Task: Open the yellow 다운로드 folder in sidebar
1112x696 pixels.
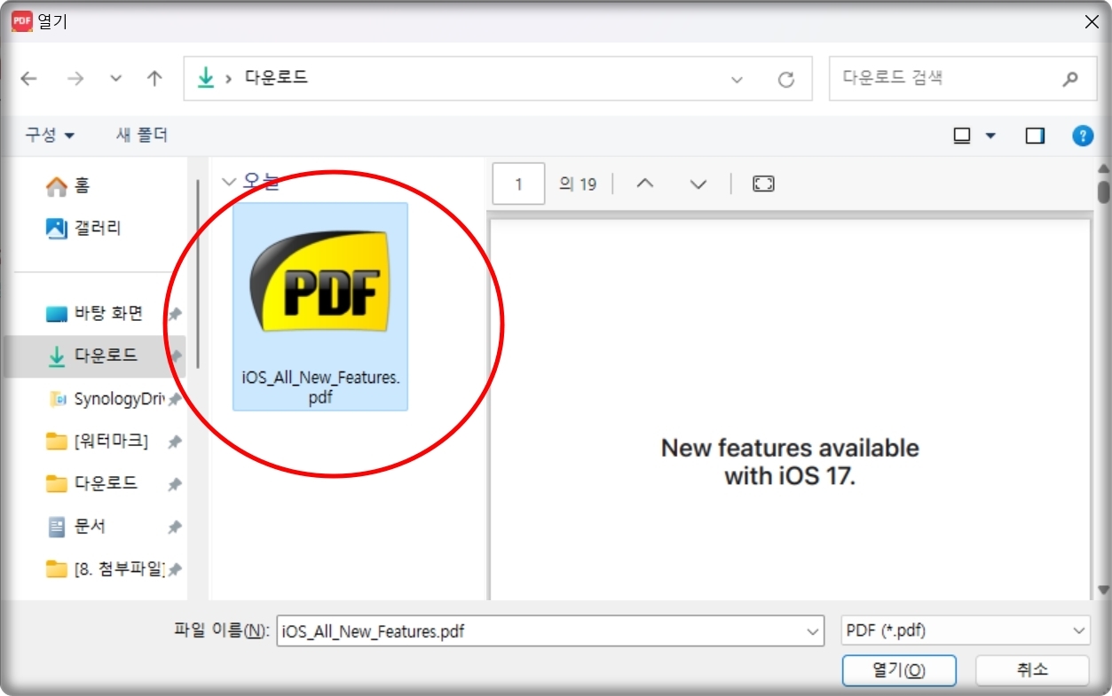Action: pyautogui.click(x=92, y=483)
